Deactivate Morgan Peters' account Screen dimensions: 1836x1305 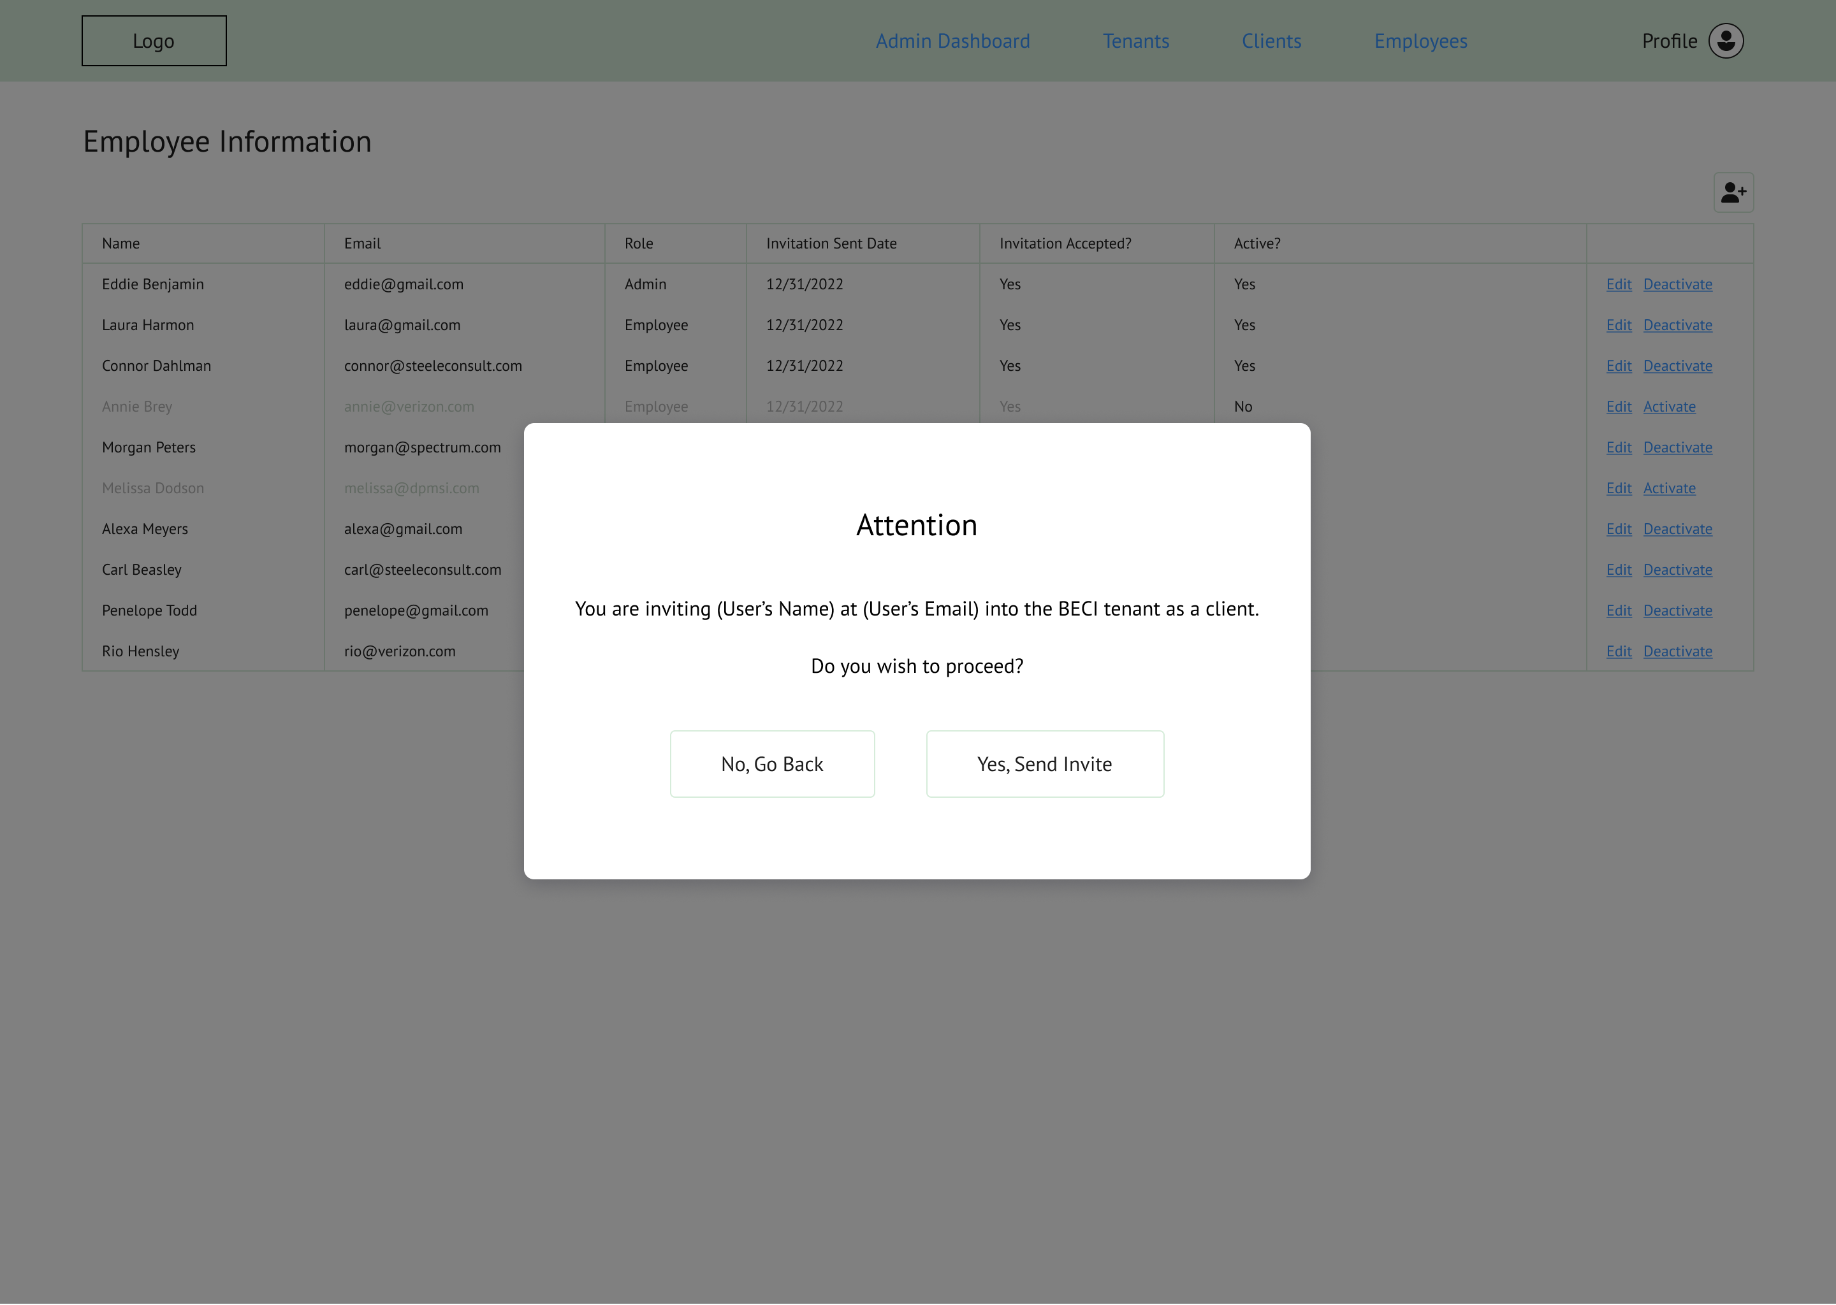point(1677,447)
